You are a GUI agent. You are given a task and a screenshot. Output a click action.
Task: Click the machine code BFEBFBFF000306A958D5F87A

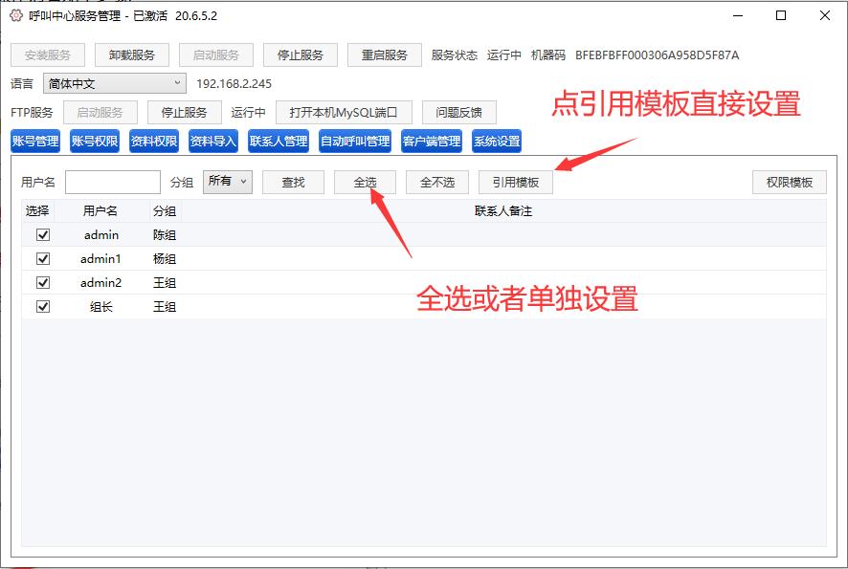click(658, 55)
